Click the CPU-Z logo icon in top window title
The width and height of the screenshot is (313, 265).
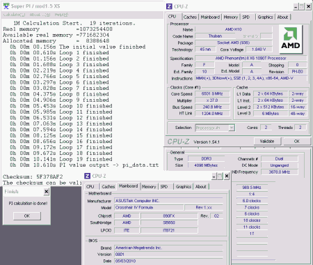tap(169, 6)
